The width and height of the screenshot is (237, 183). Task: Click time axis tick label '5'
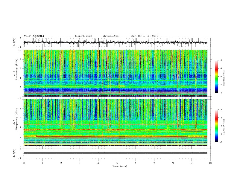tap(117, 163)
